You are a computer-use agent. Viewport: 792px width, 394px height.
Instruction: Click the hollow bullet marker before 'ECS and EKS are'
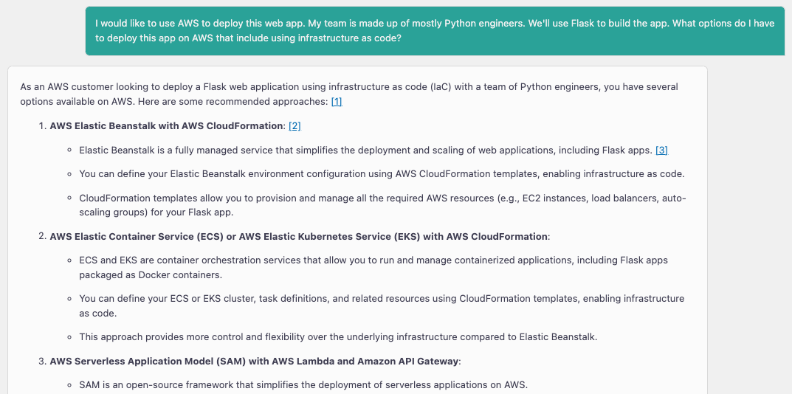pos(70,260)
